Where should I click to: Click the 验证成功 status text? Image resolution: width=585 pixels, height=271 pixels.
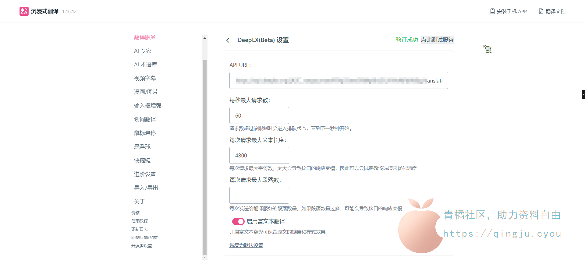pos(407,40)
